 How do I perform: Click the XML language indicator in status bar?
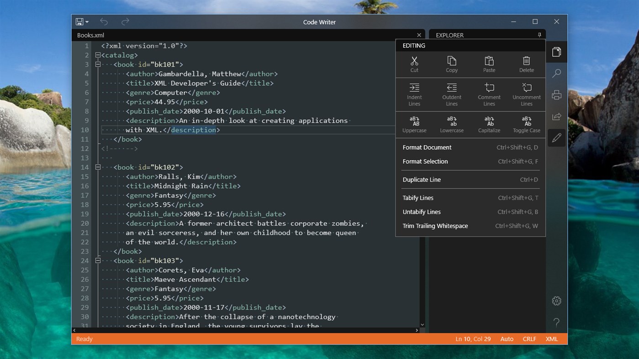[x=552, y=339]
